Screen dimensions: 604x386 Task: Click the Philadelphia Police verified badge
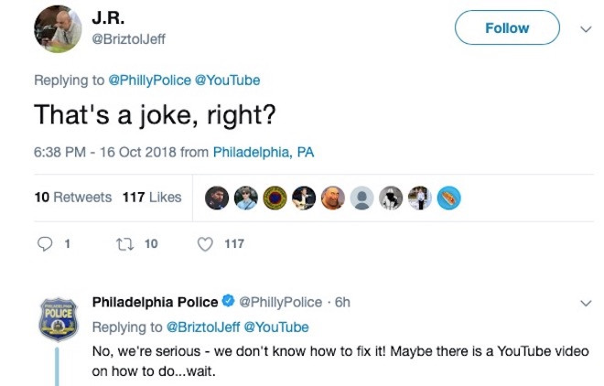tap(228, 302)
